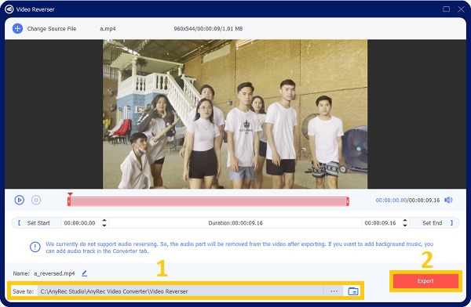Increase the start time with up arrow
Screen dimensions: 471x307
pyautogui.click(x=104, y=220)
